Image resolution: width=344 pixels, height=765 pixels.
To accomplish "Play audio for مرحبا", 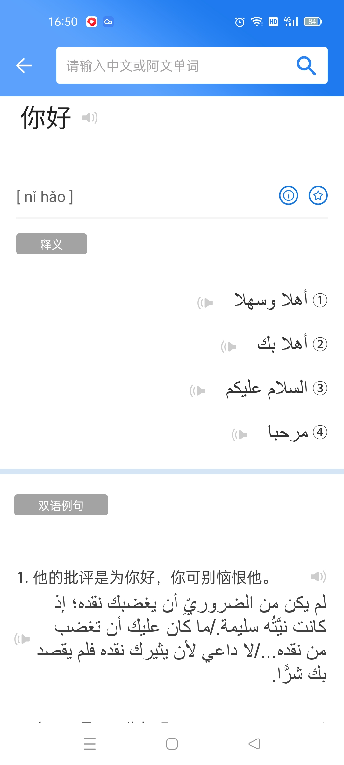I will (x=240, y=434).
